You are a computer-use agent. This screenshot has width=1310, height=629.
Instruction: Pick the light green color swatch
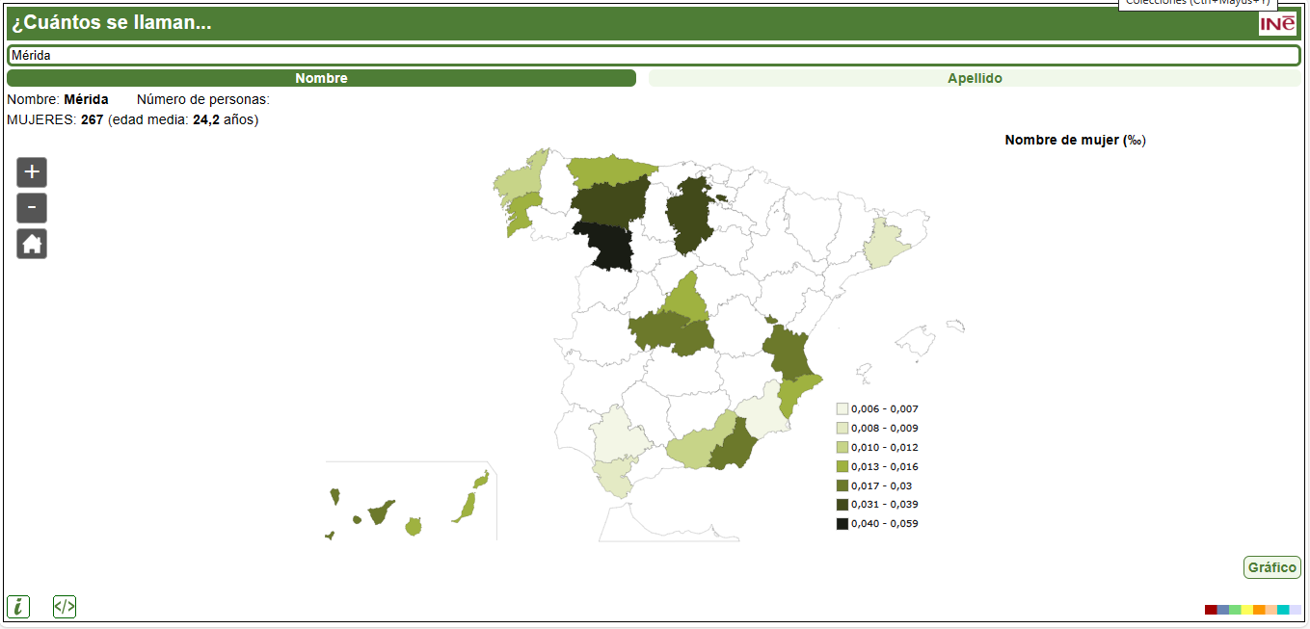(x=1235, y=610)
